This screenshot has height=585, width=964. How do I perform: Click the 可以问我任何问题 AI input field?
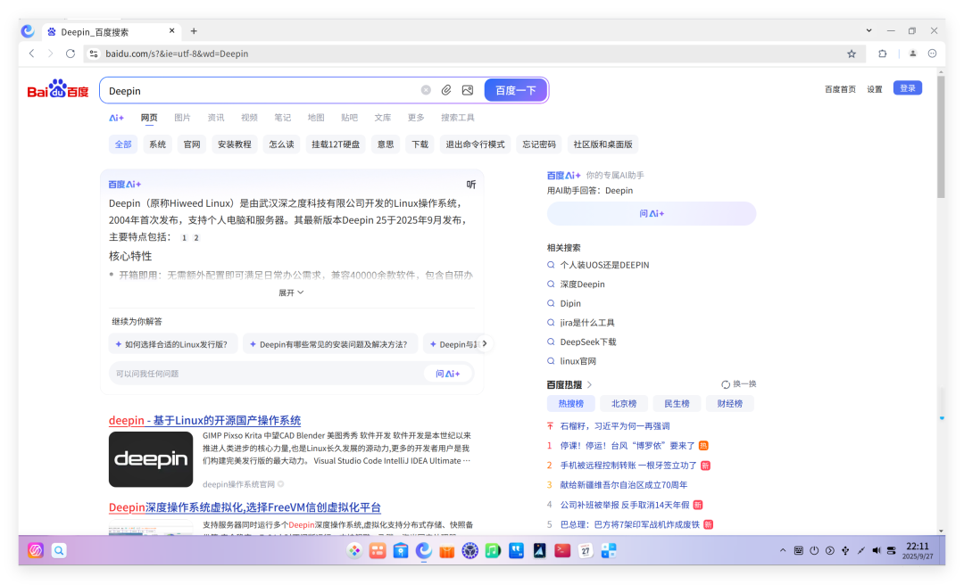(x=263, y=374)
